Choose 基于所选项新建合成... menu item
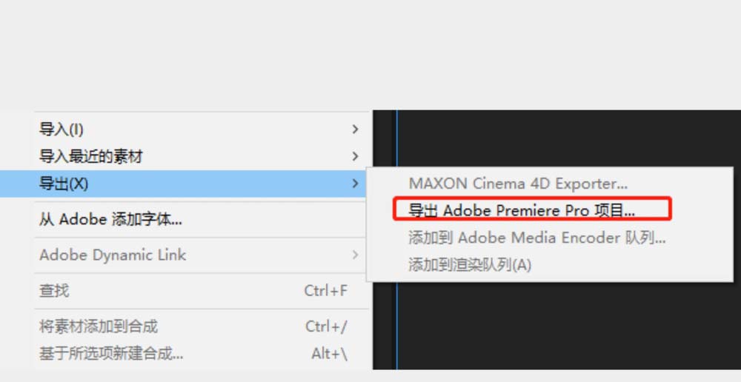The width and height of the screenshot is (741, 382). click(111, 353)
